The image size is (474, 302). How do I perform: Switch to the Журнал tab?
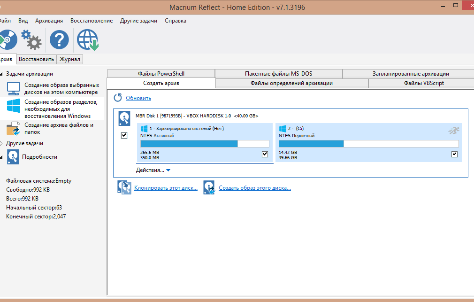click(x=70, y=59)
